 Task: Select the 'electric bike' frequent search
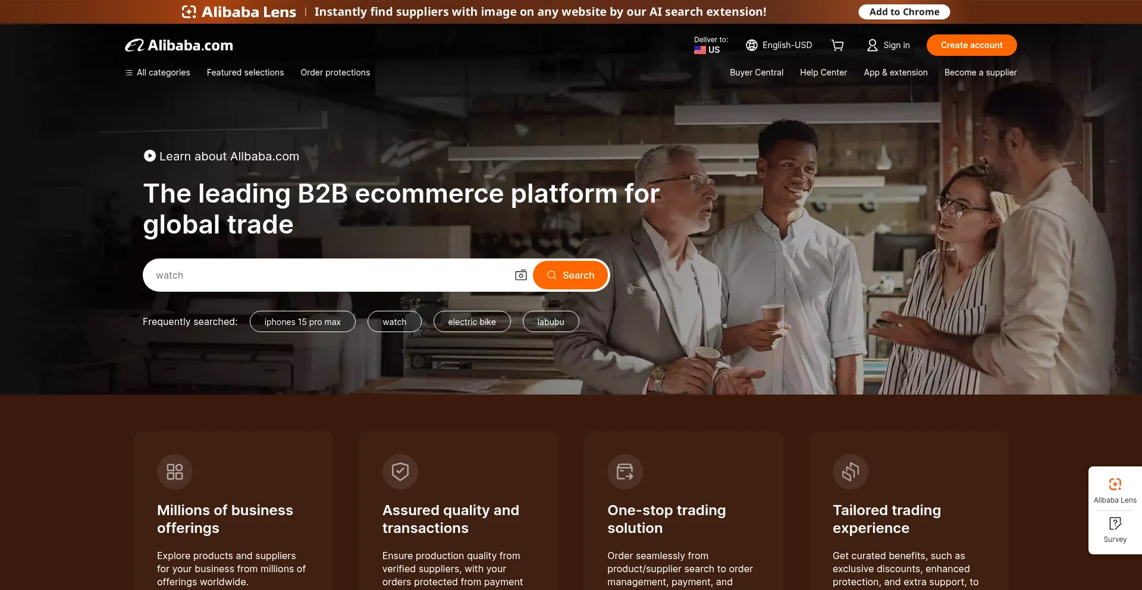472,321
